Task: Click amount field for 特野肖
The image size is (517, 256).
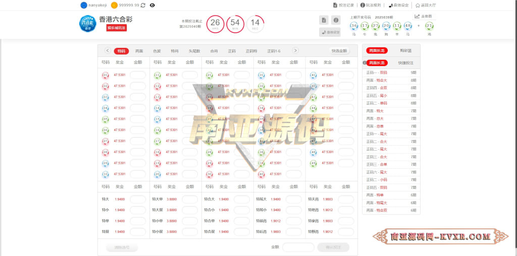Action: click(x=346, y=232)
